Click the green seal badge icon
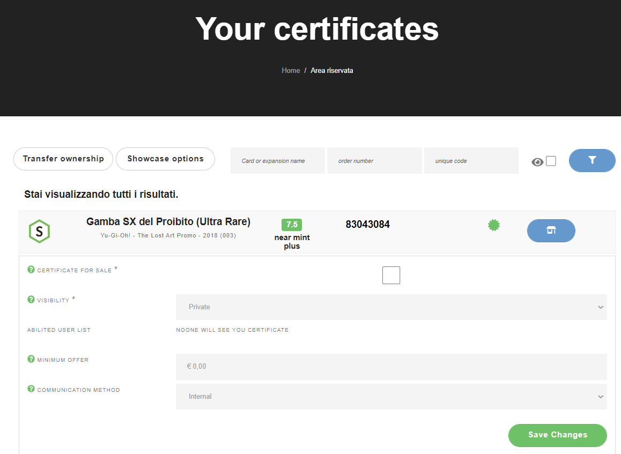This screenshot has height=454, width=621. 493,225
